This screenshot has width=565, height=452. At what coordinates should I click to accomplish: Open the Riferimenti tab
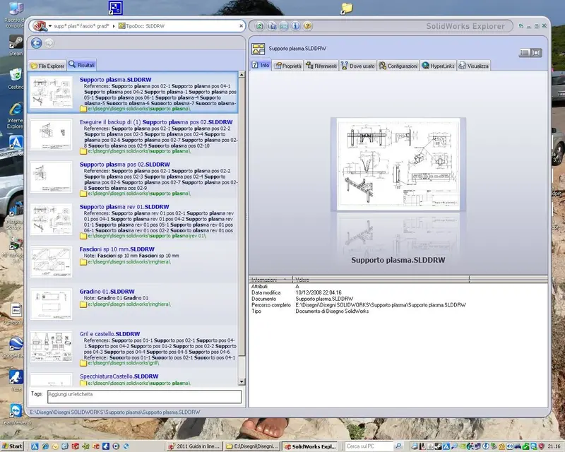pyautogui.click(x=321, y=66)
